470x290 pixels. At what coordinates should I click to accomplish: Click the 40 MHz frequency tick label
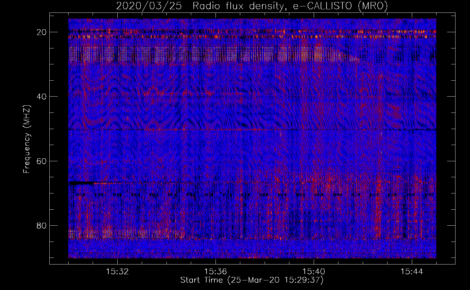click(42, 97)
